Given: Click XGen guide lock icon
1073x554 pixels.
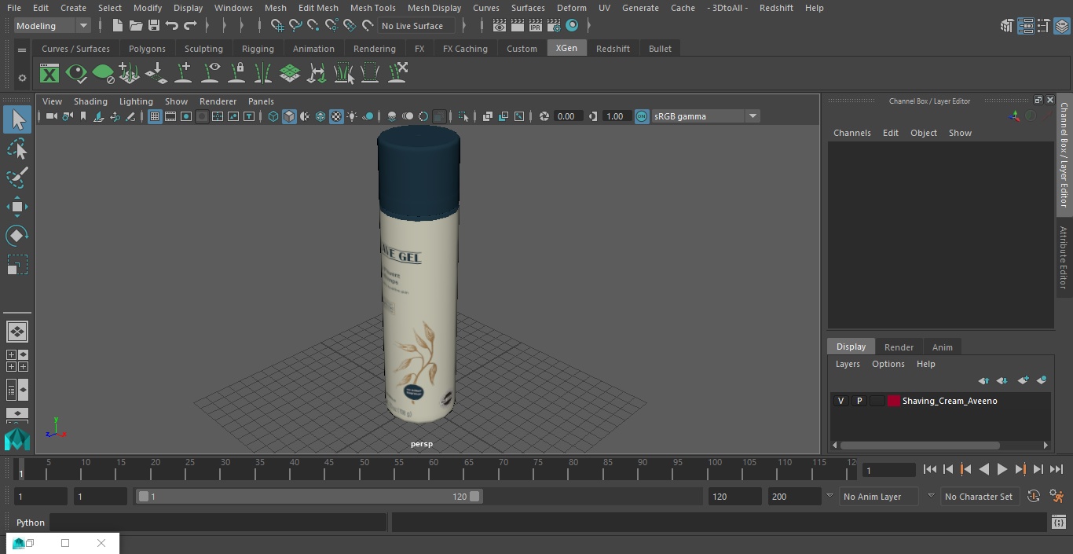Looking at the screenshot, I should pyautogui.click(x=236, y=74).
